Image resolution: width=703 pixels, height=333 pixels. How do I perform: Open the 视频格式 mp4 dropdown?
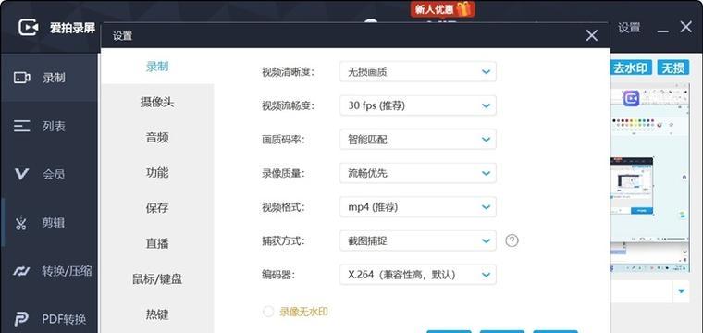pyautogui.click(x=418, y=207)
